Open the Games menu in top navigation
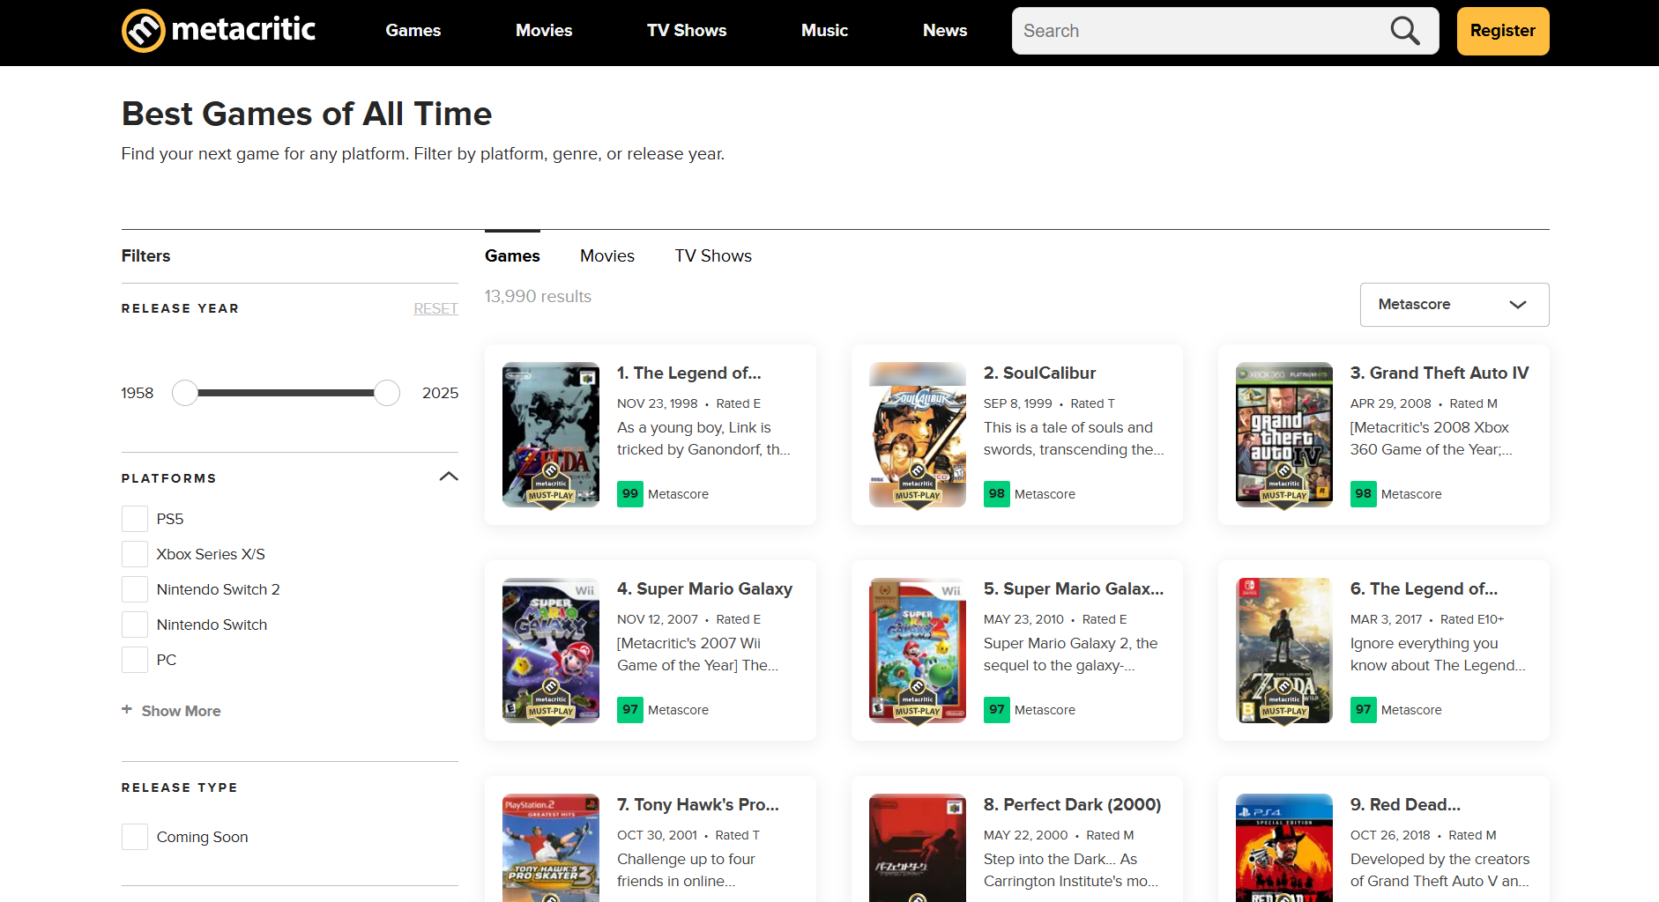The width and height of the screenshot is (1659, 902). (x=413, y=31)
